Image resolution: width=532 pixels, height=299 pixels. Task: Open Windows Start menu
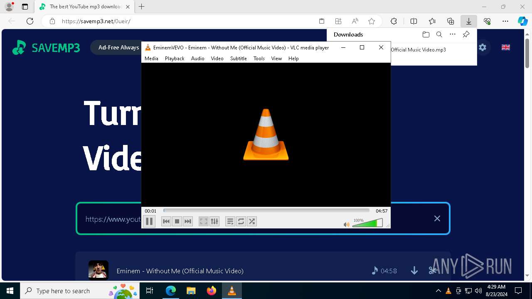coord(10,291)
